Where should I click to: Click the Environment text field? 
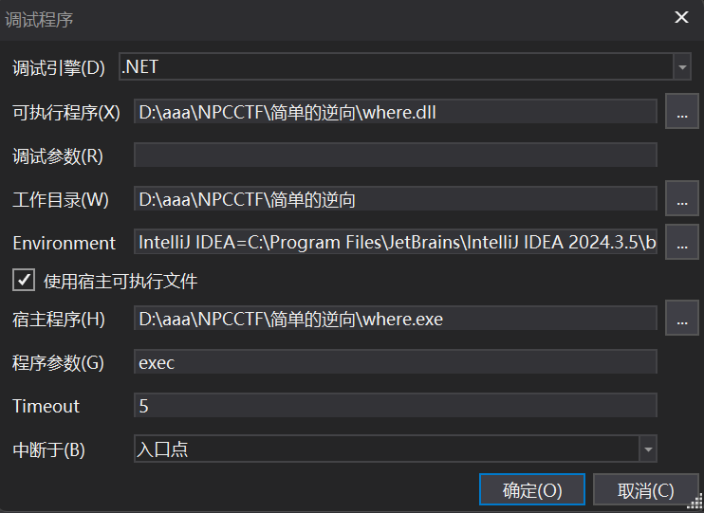395,243
